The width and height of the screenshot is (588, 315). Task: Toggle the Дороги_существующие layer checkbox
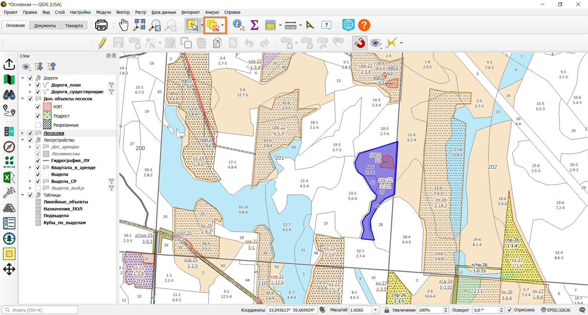point(38,92)
